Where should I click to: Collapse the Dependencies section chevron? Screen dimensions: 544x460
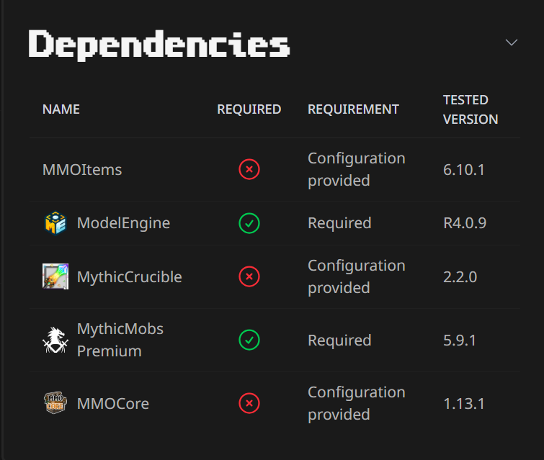(512, 42)
